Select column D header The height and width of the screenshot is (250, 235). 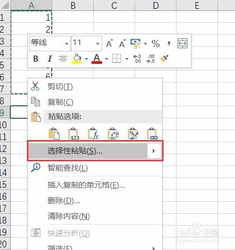pos(156,5)
